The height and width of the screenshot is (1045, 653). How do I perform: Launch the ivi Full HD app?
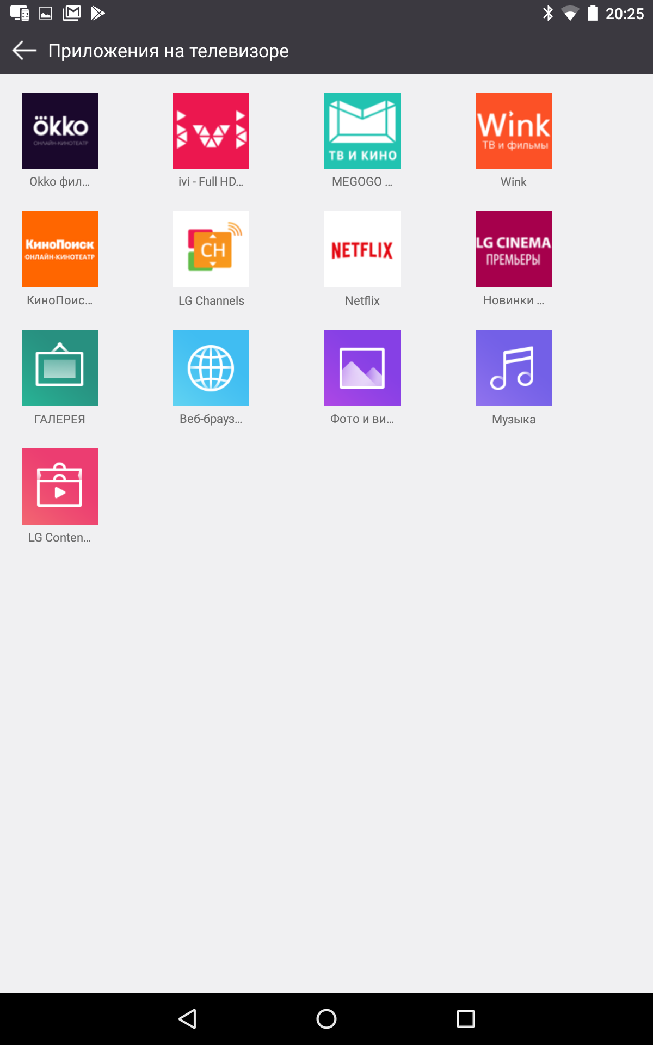(211, 131)
